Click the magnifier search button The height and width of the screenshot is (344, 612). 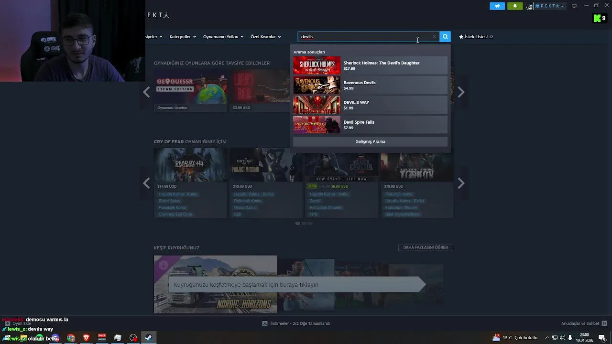click(x=445, y=37)
